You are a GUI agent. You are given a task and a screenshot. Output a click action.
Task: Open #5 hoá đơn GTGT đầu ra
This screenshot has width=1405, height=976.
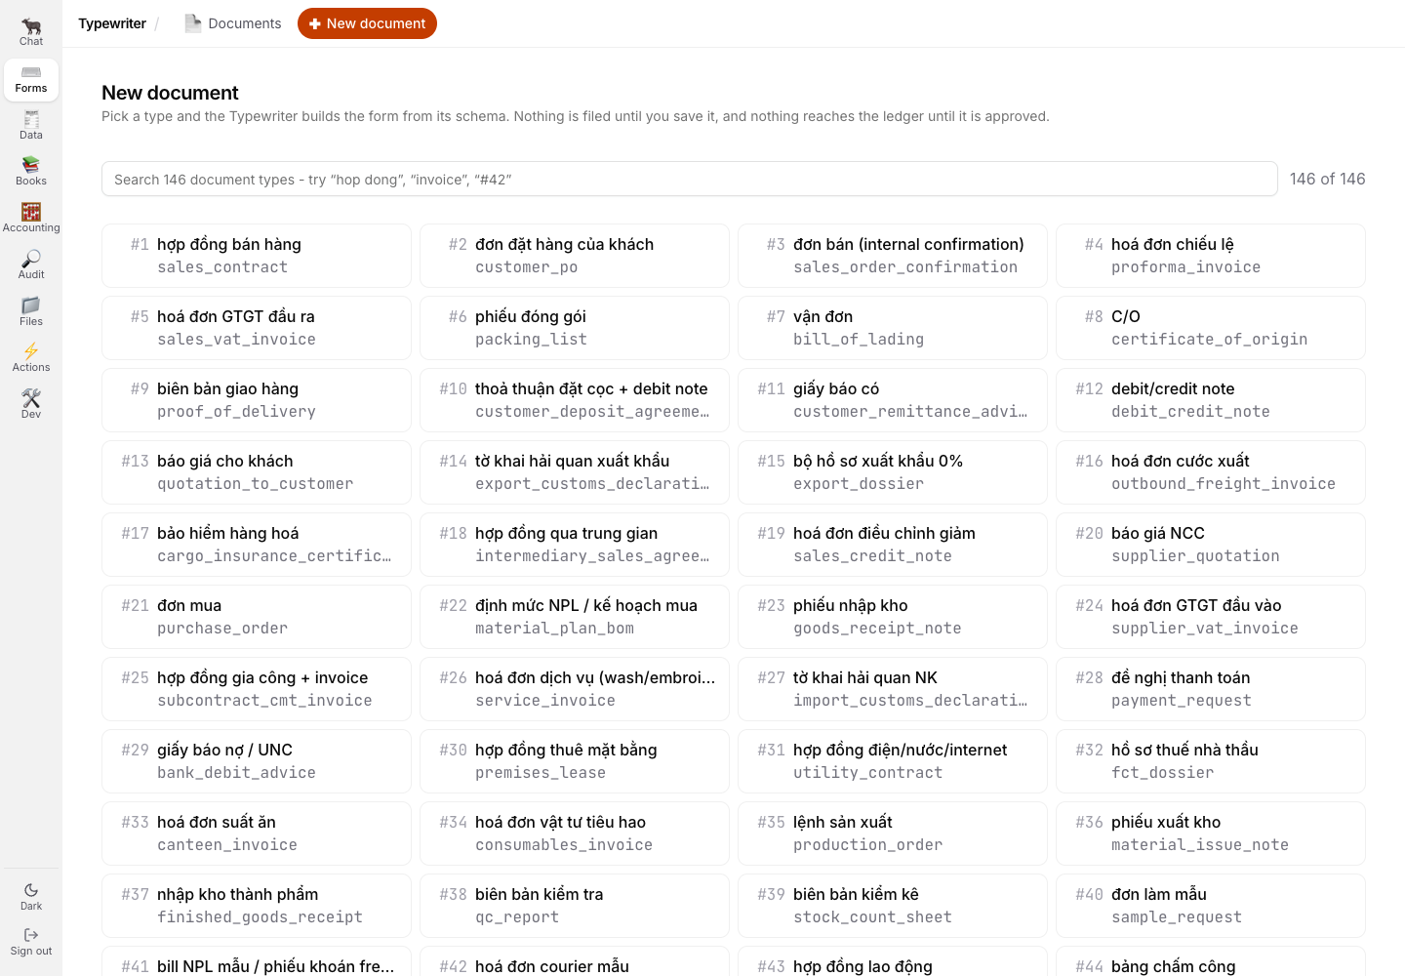(x=257, y=328)
